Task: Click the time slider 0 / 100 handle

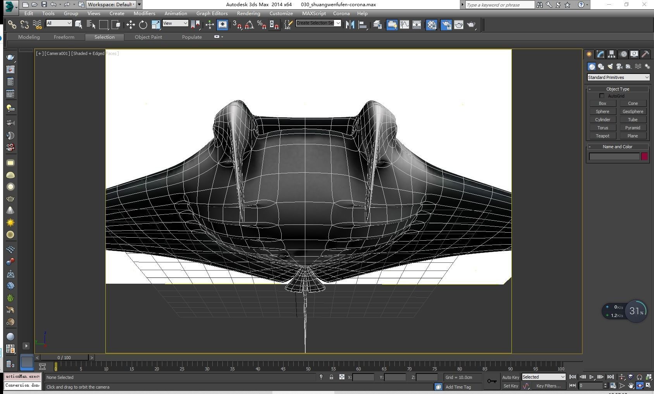Action: click(64, 358)
